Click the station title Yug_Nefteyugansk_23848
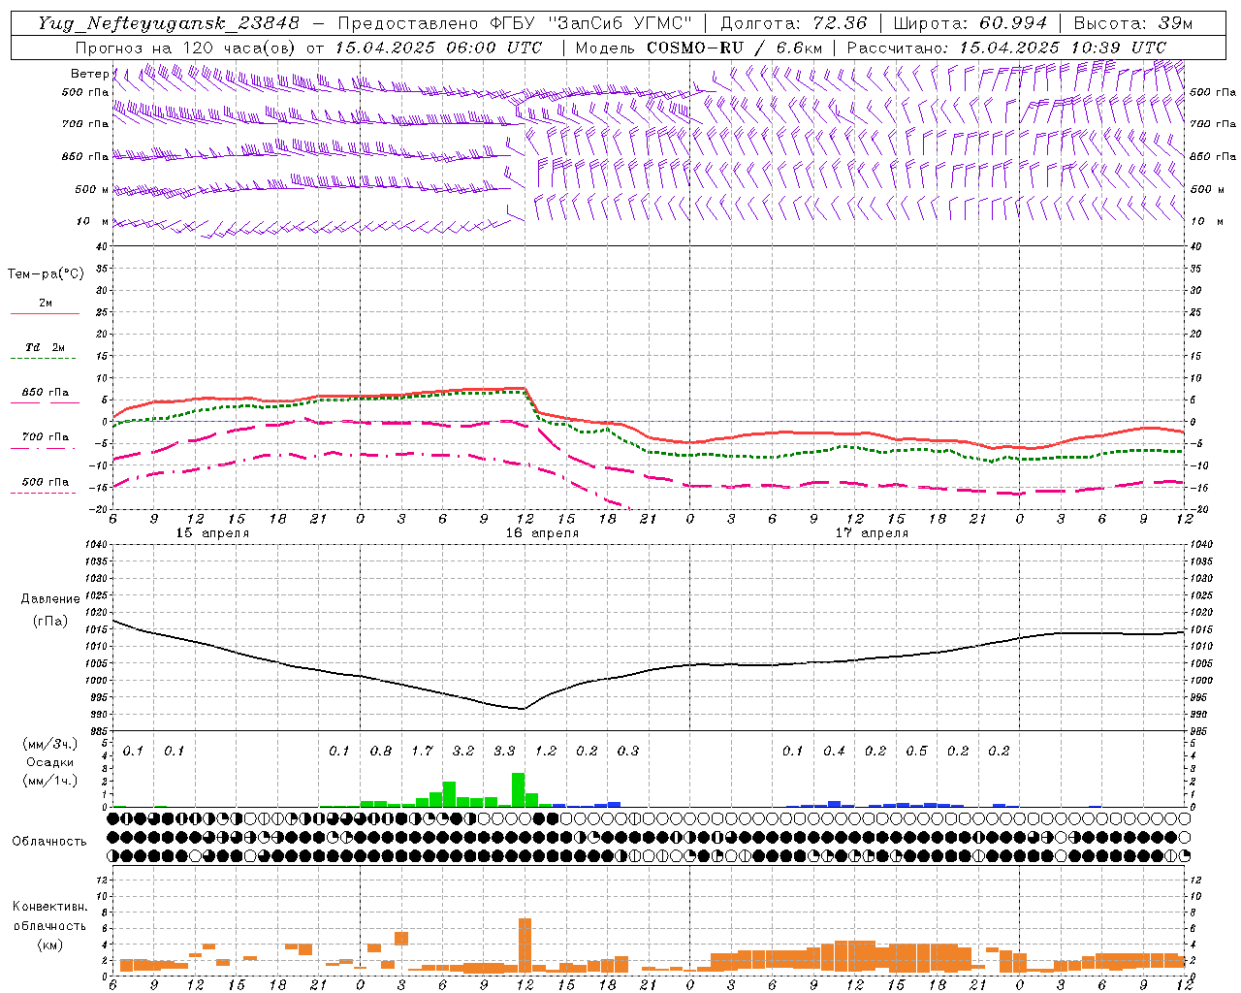 (x=169, y=23)
